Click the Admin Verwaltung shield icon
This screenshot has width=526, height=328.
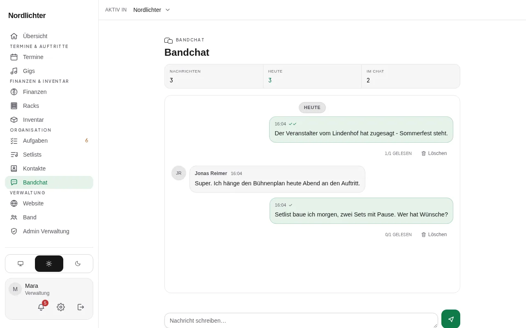tap(14, 231)
